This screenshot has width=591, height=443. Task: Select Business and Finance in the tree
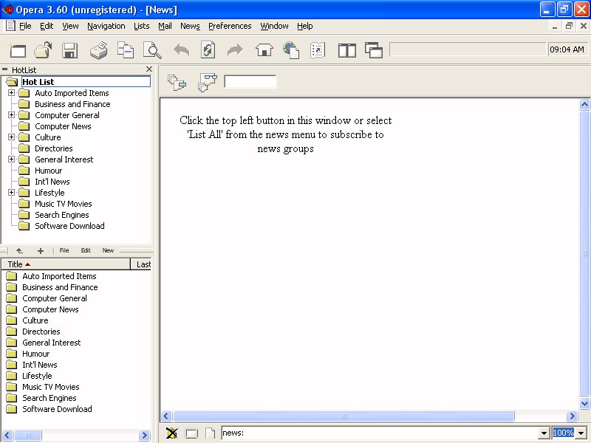tap(72, 104)
